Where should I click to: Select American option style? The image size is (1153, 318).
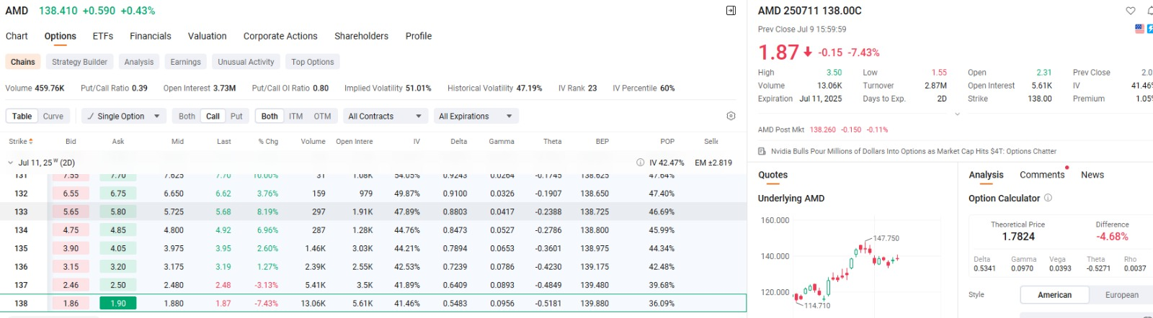coord(1054,295)
